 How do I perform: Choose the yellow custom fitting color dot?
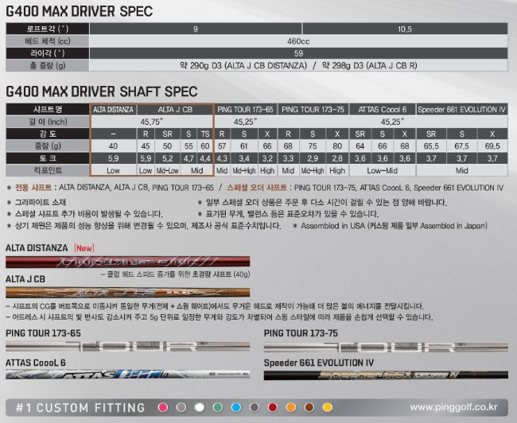pos(328,407)
